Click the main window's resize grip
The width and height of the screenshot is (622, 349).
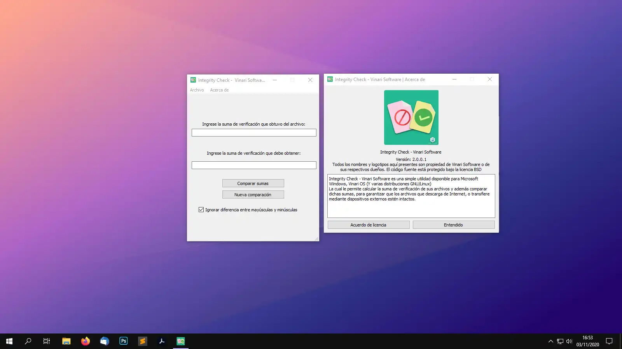pos(317,239)
